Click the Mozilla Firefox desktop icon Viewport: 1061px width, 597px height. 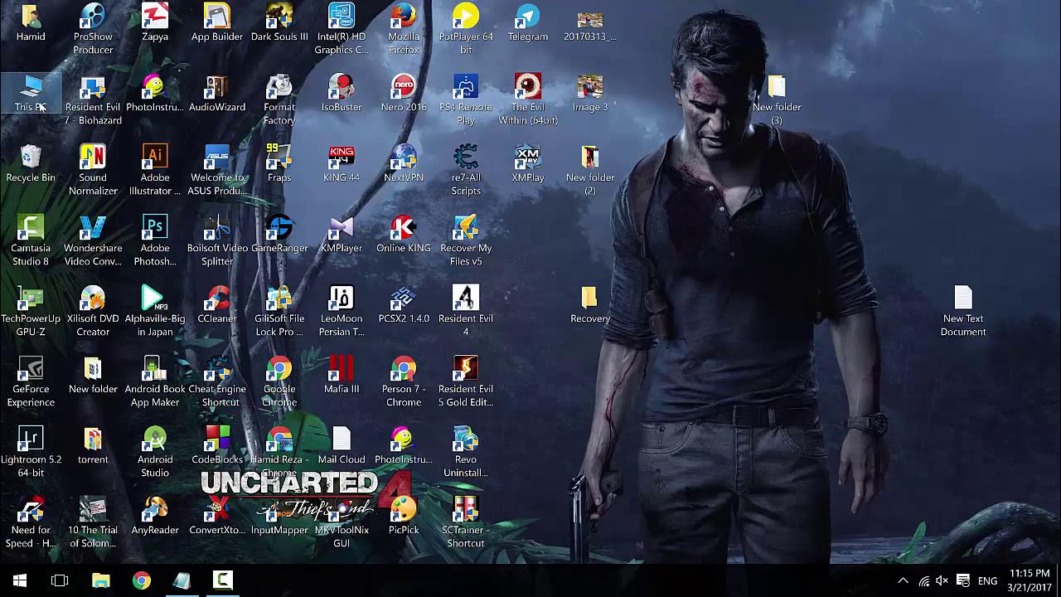click(x=404, y=28)
